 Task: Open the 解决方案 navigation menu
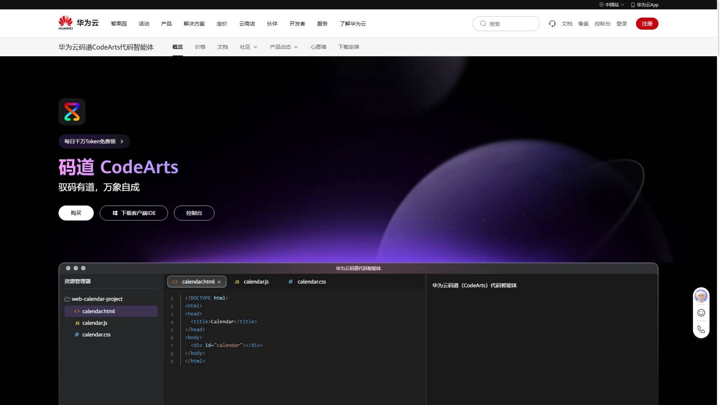click(x=194, y=23)
